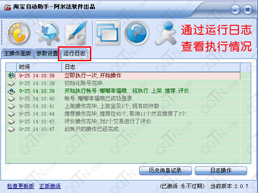258x193 pixels.
Task: Open the 日志操作 button
Action: [x=221, y=171]
